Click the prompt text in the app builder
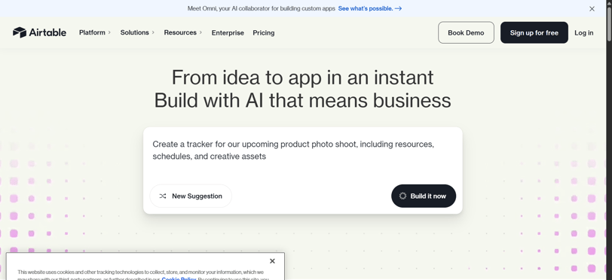Viewport: 612px width, 280px height. [293, 150]
